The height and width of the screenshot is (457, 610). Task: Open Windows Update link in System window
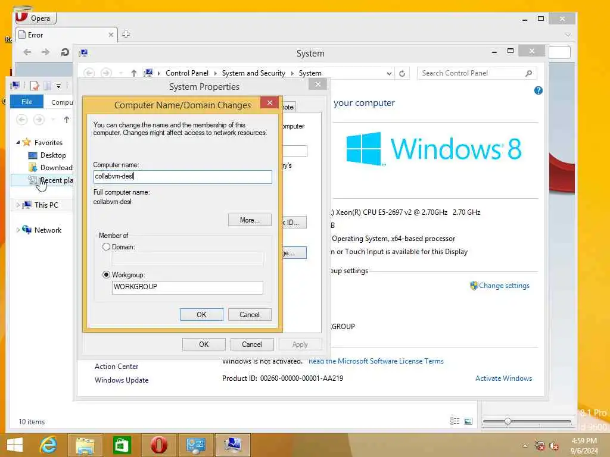click(122, 380)
